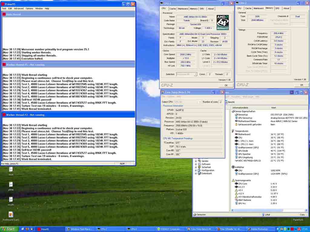Click OK in the right CPU-Z Memory window
The width and height of the screenshot is (310, 232).
(302, 85)
